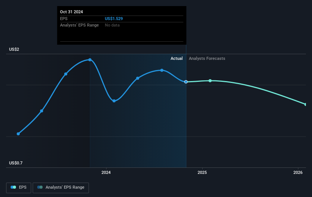This screenshot has height=197, width=312.
Task: Select the lowest EPS data point at chart start
Action: pyautogui.click(x=18, y=134)
